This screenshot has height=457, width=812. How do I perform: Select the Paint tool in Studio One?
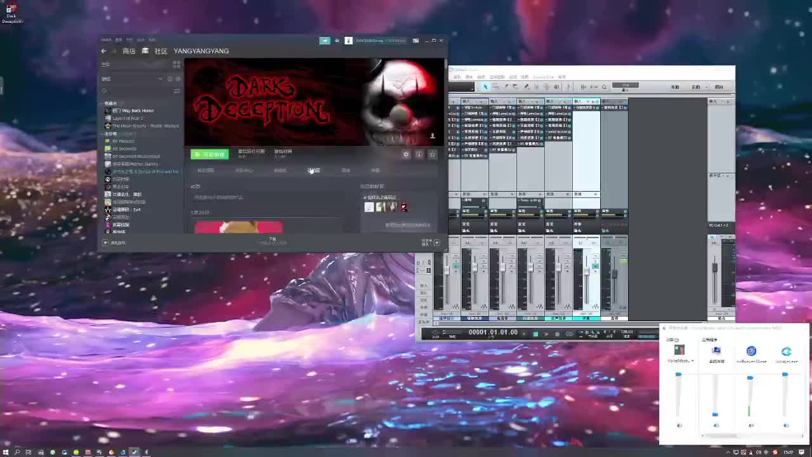(526, 87)
